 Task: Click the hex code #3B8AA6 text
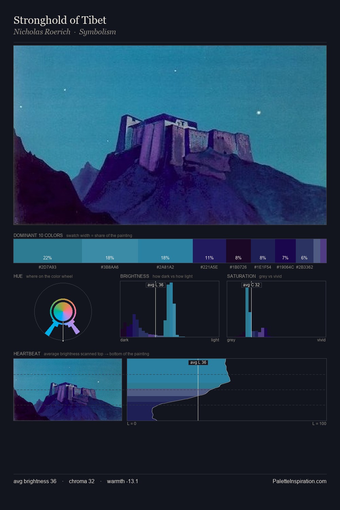(110, 267)
